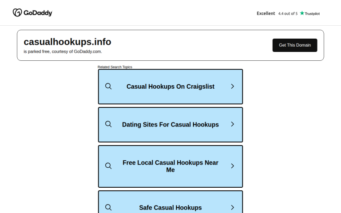
Task: Open the Dating Sites For Casual Hookups link
Action: click(170, 125)
